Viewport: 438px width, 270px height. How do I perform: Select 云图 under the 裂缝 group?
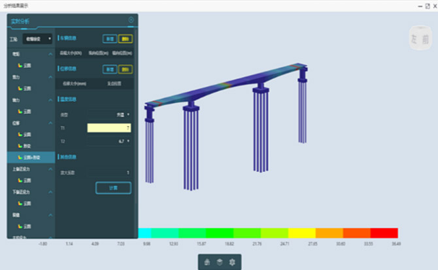click(27, 226)
